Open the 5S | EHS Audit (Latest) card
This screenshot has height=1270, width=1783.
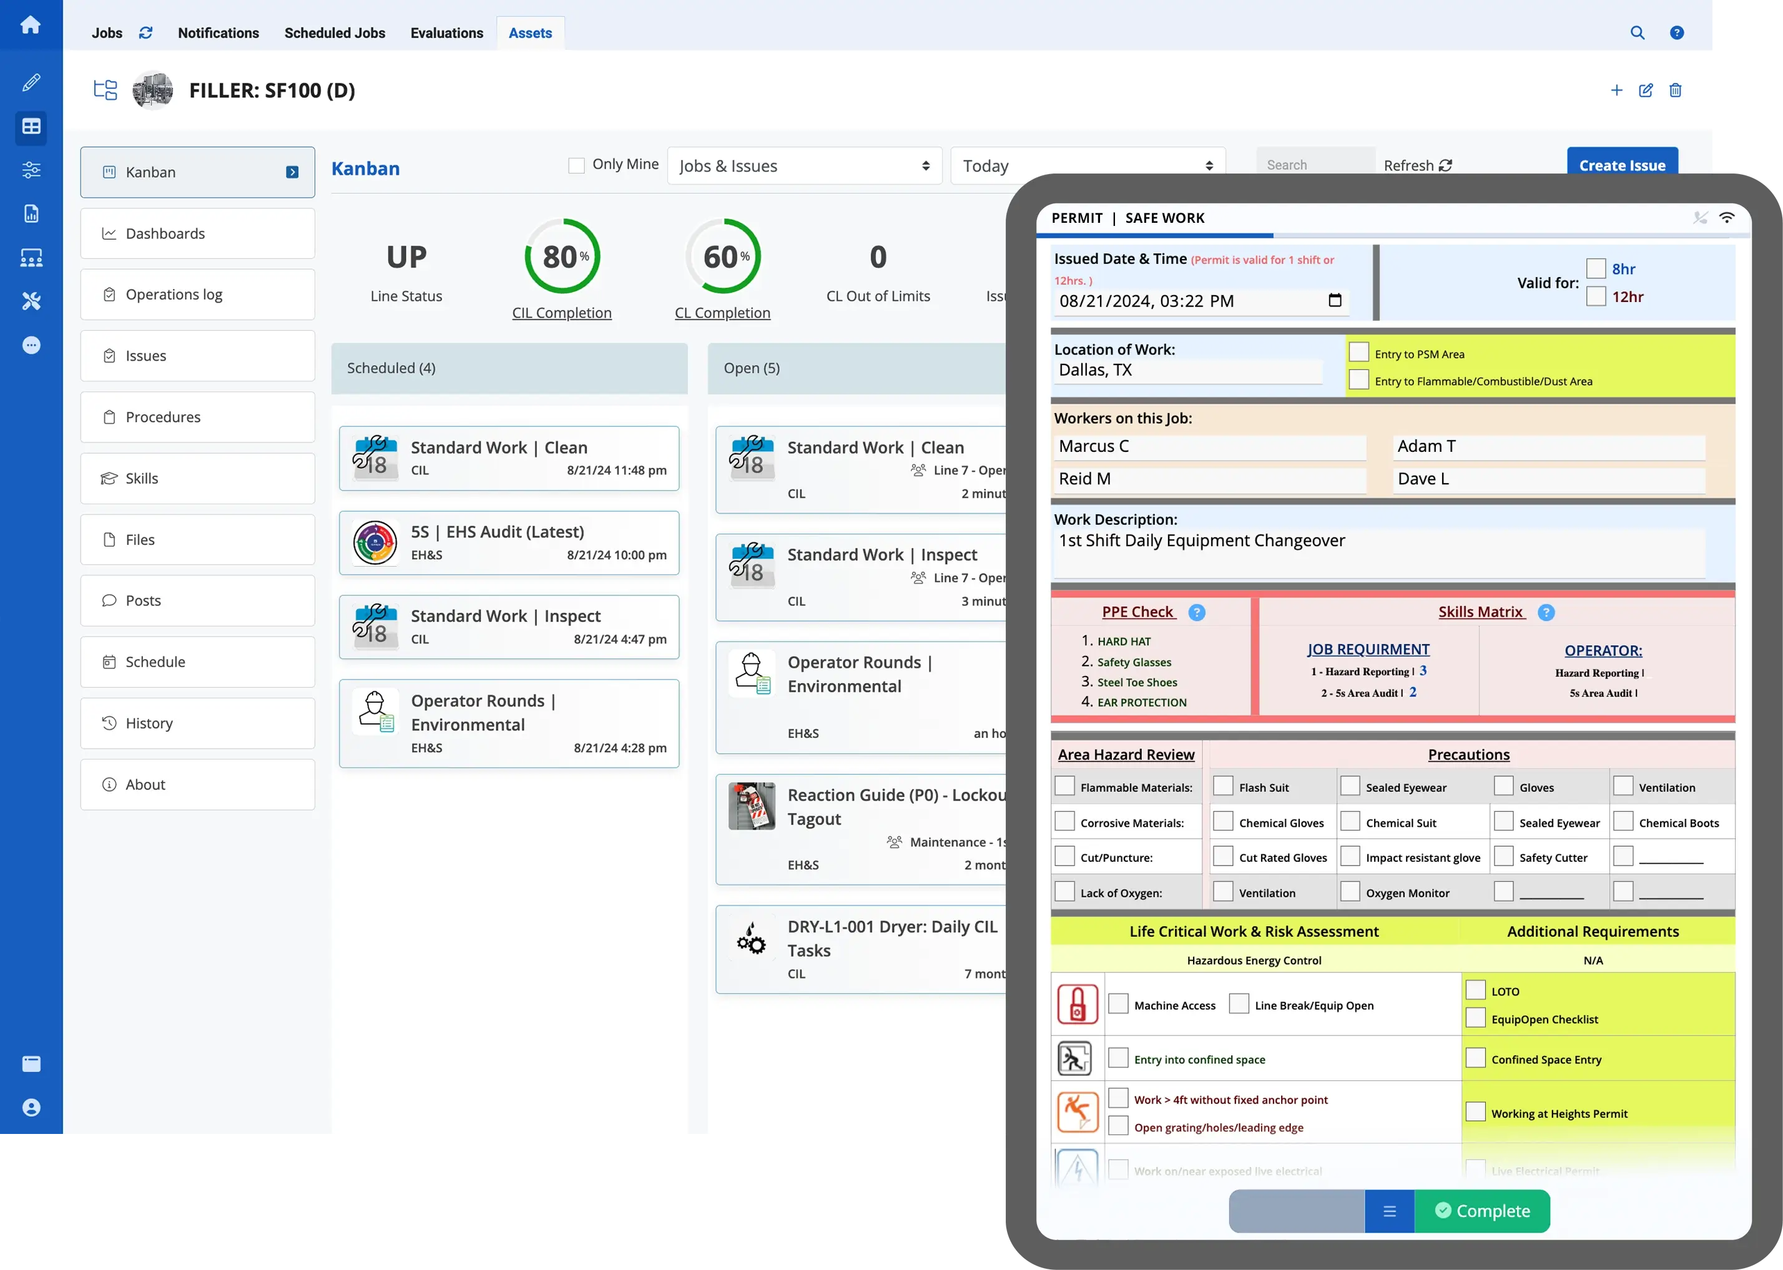(509, 543)
